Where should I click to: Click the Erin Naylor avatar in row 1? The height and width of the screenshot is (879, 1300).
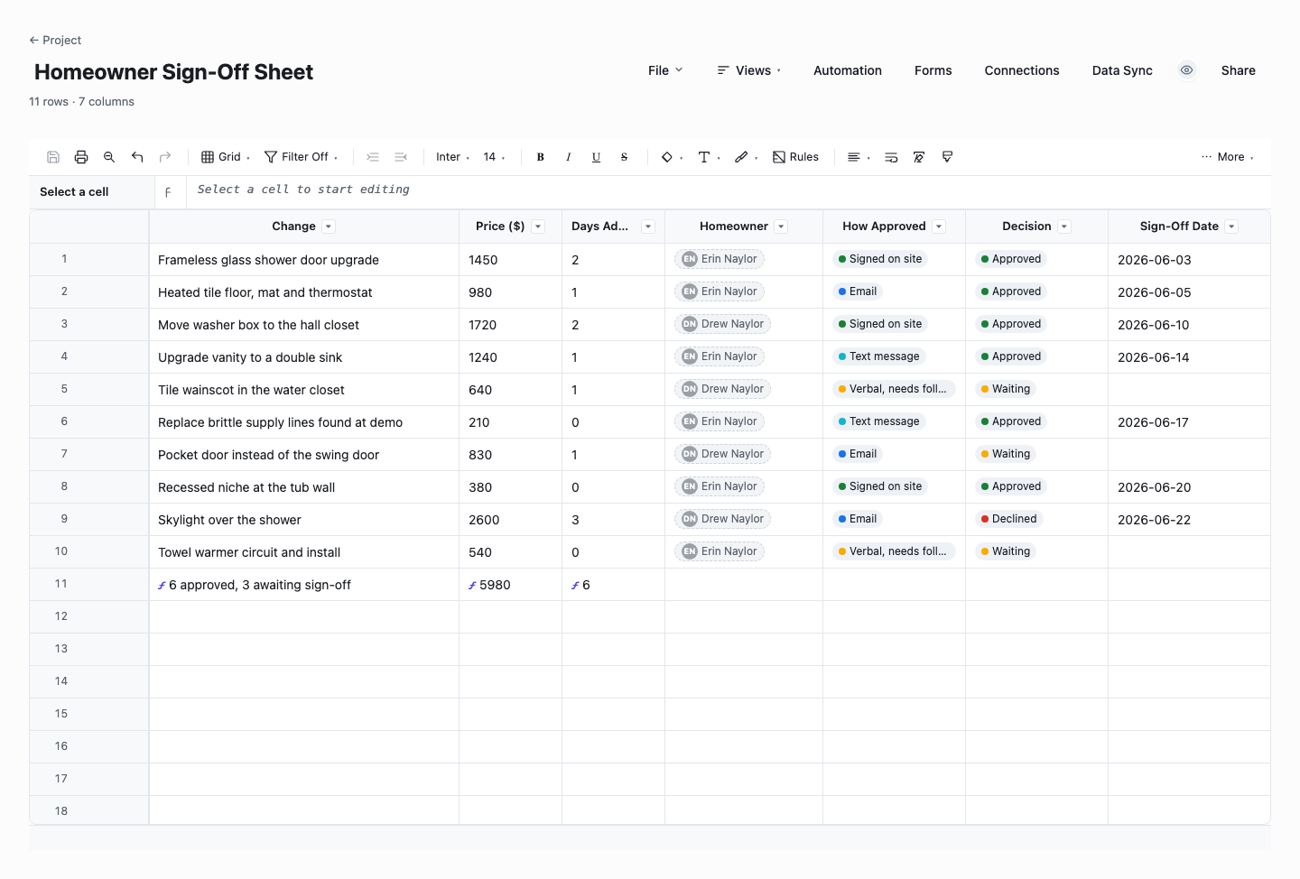pyautogui.click(x=690, y=259)
